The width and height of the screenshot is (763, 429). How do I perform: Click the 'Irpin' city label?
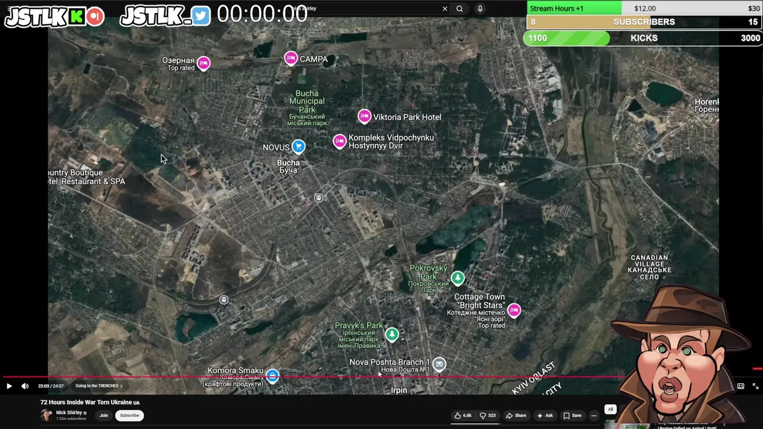(399, 390)
